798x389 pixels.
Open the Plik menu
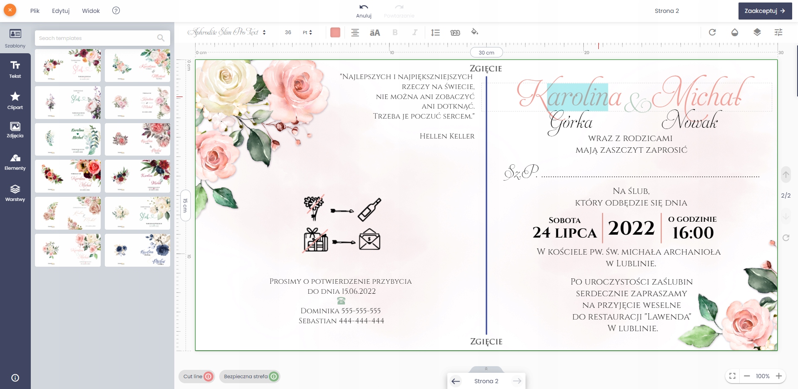pyautogui.click(x=35, y=11)
